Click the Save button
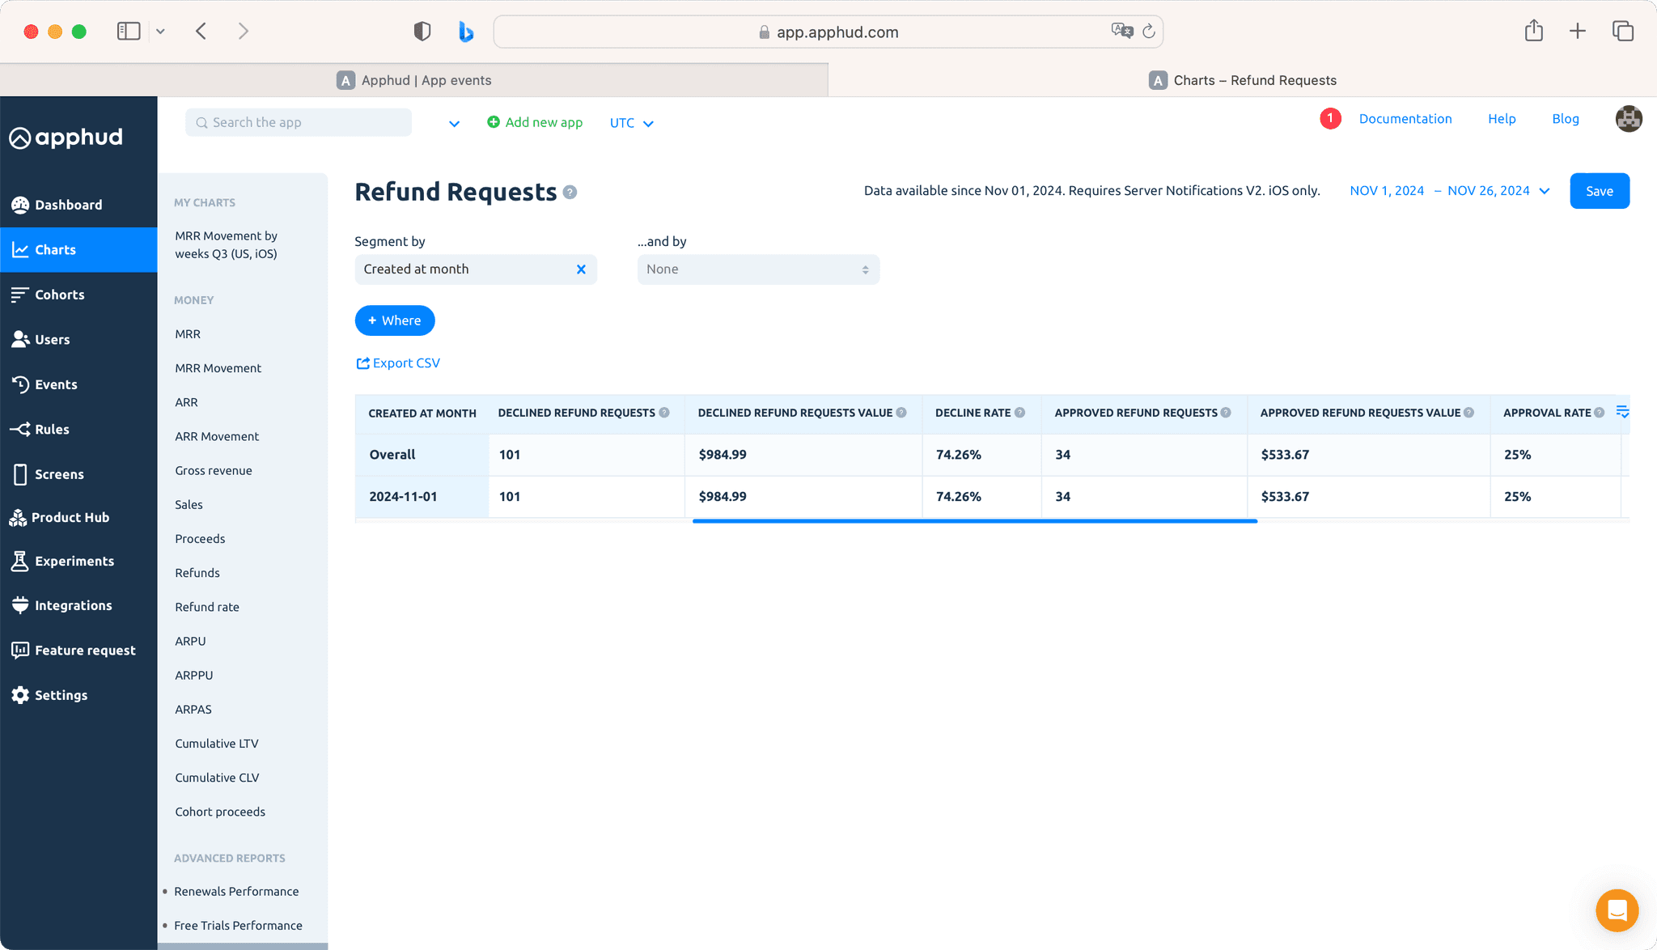Screen dimensions: 1657x950 (1599, 191)
